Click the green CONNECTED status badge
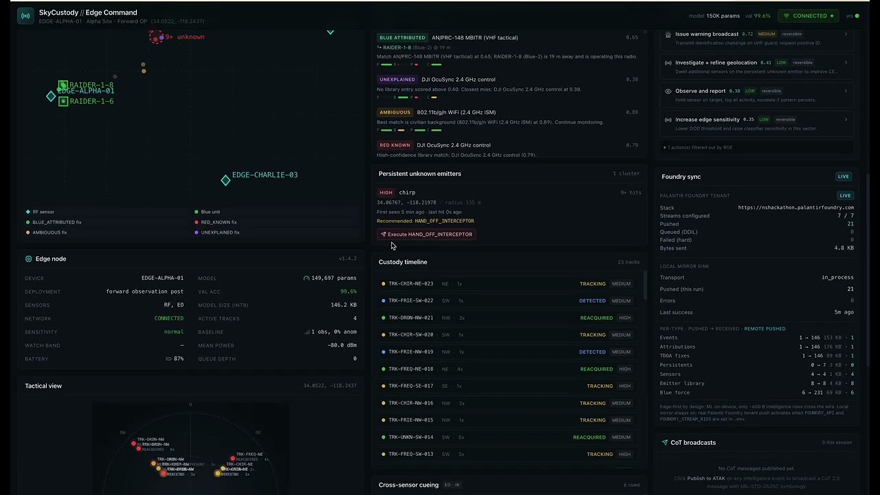The height and width of the screenshot is (495, 880). click(809, 16)
